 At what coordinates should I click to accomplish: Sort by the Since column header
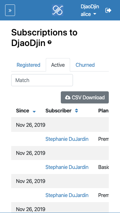(23, 111)
